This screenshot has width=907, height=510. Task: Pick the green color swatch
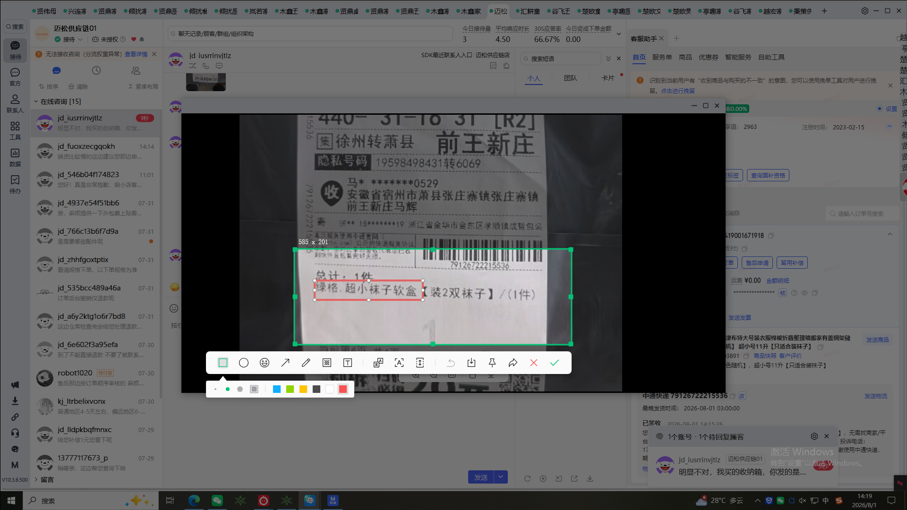click(290, 389)
